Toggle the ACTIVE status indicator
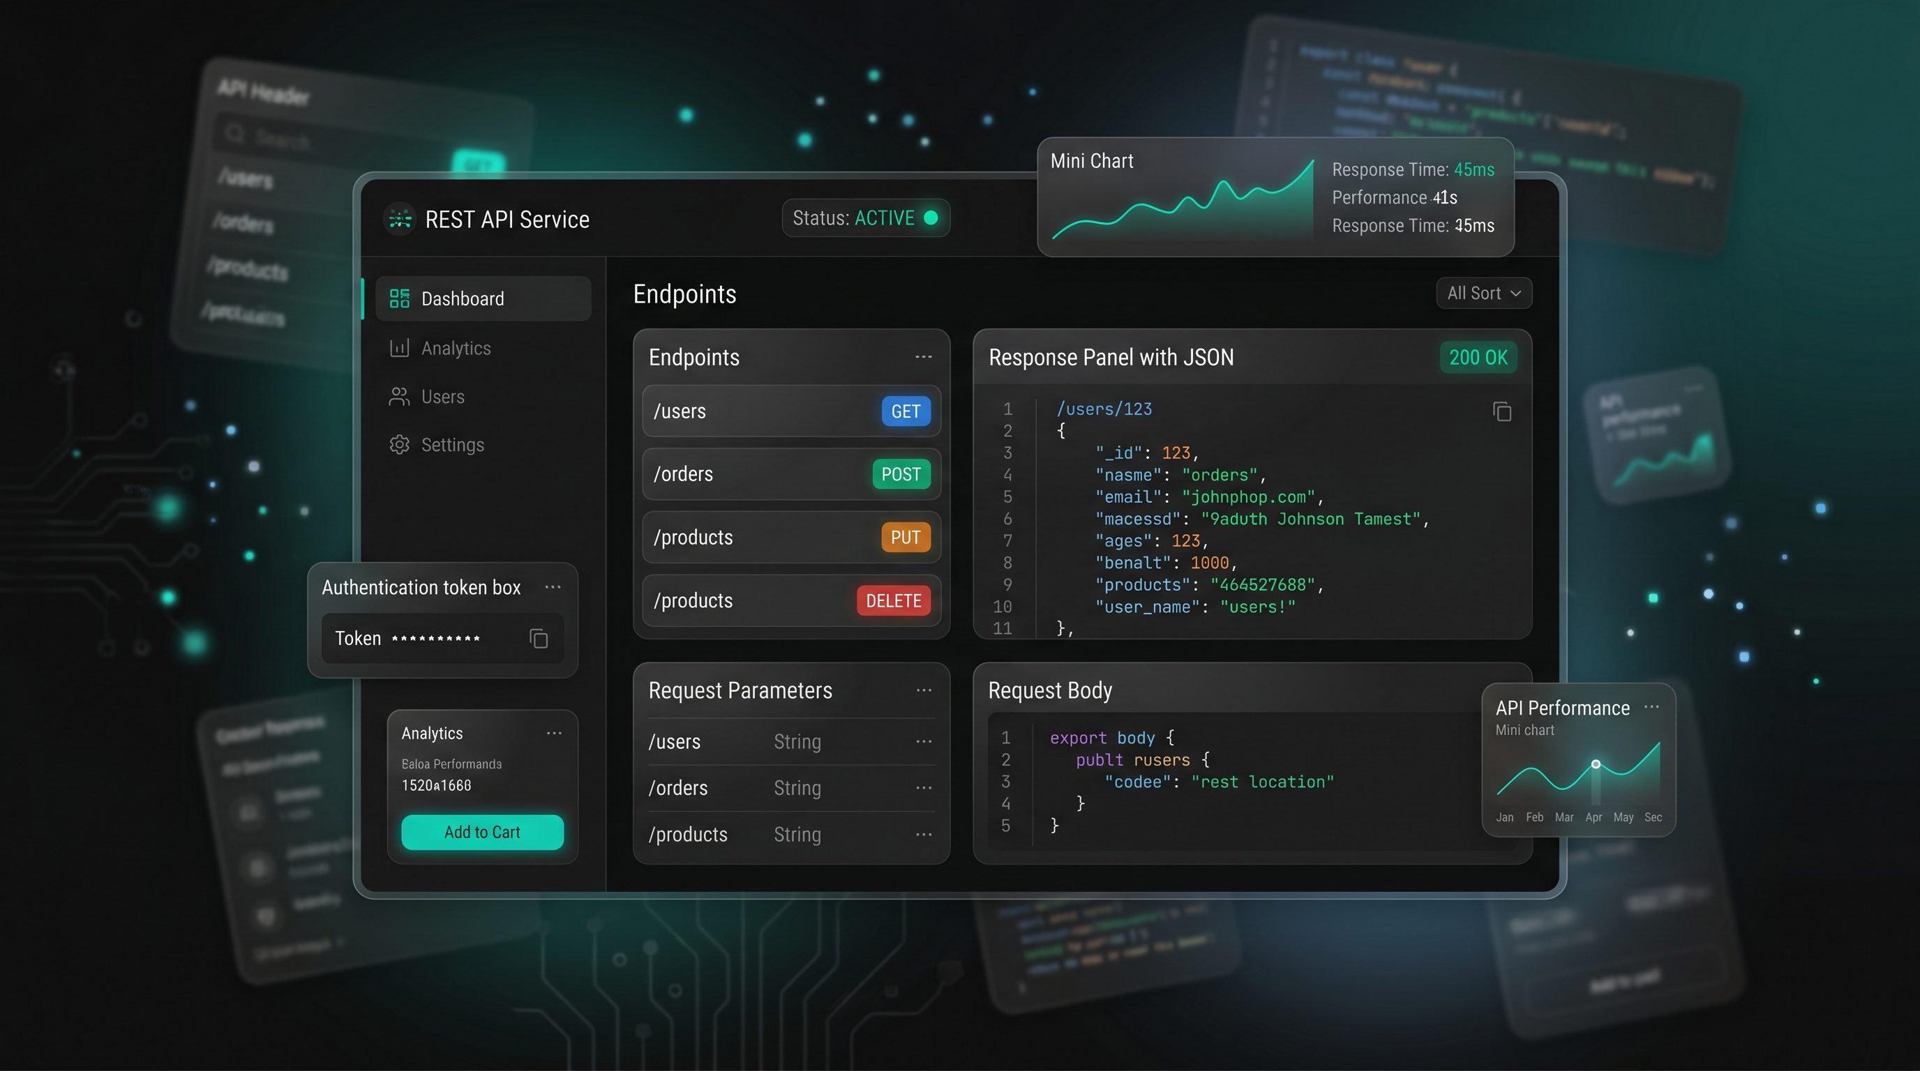 931,218
